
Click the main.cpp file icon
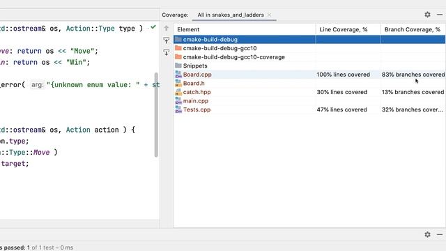[178, 100]
